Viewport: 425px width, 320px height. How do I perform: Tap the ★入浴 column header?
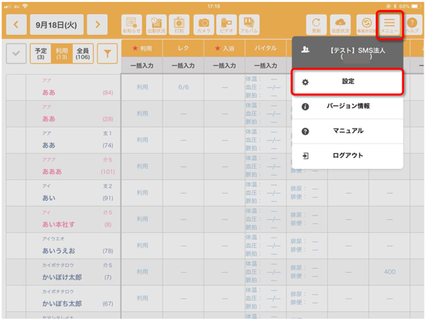224,48
